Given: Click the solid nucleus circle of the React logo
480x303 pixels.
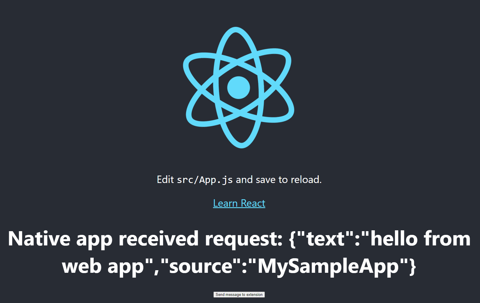Looking at the screenshot, I should pos(239,88).
